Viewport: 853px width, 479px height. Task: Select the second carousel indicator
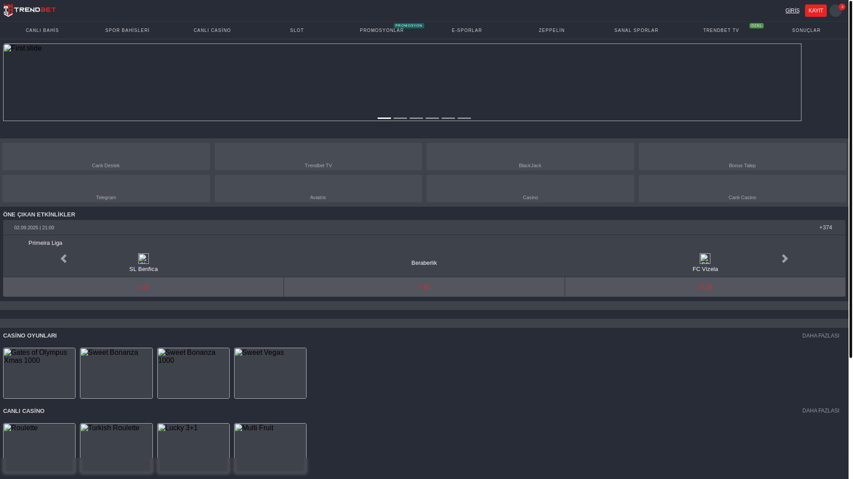(x=400, y=118)
